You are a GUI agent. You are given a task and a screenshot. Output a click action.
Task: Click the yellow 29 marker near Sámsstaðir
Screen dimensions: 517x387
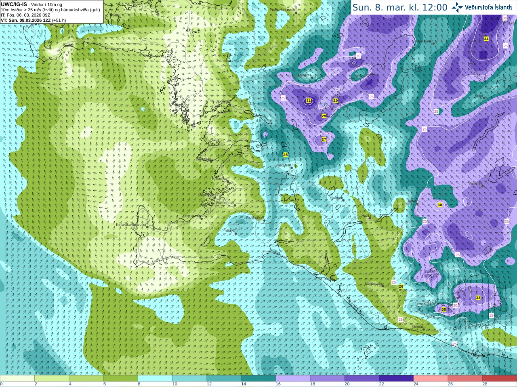[401, 286]
